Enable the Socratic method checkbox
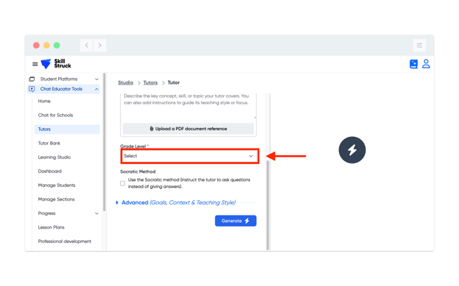This screenshot has height=286, width=459. pos(123,183)
